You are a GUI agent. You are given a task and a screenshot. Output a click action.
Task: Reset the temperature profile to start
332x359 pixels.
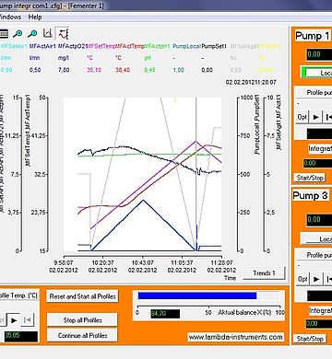point(28,320)
